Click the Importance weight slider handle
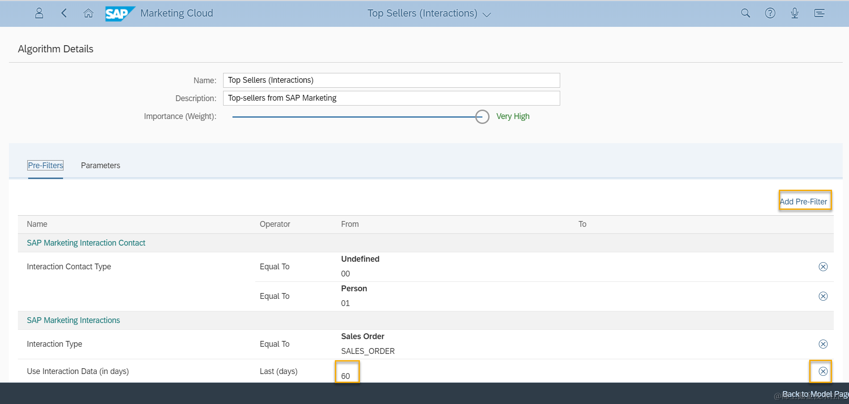 click(482, 117)
